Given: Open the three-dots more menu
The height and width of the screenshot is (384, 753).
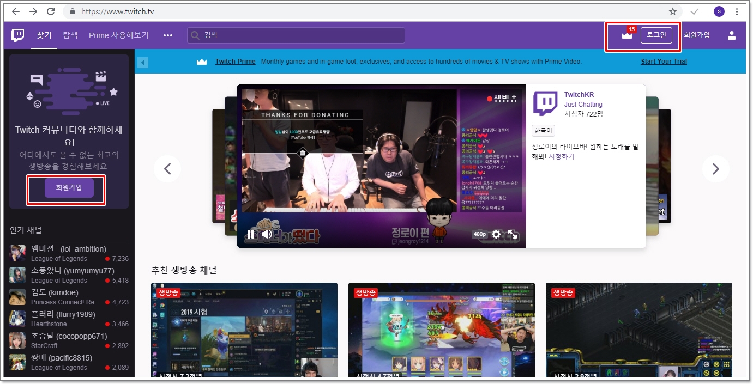Looking at the screenshot, I should click(x=168, y=35).
